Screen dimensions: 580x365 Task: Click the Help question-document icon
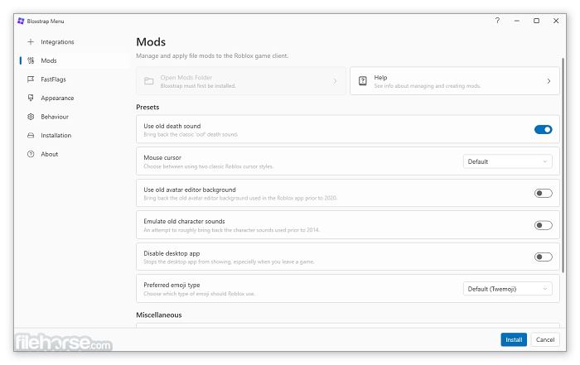[x=362, y=81]
